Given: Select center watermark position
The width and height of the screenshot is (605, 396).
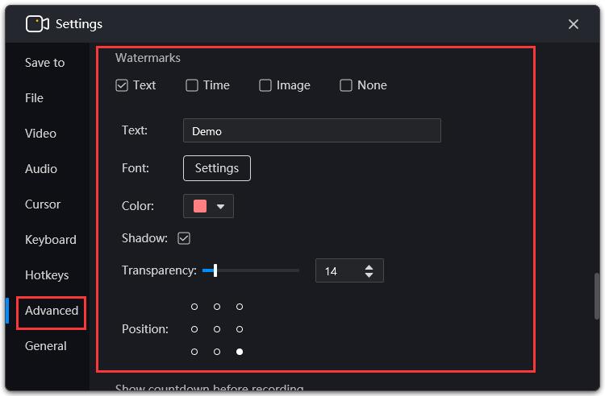Looking at the screenshot, I should coord(217,329).
